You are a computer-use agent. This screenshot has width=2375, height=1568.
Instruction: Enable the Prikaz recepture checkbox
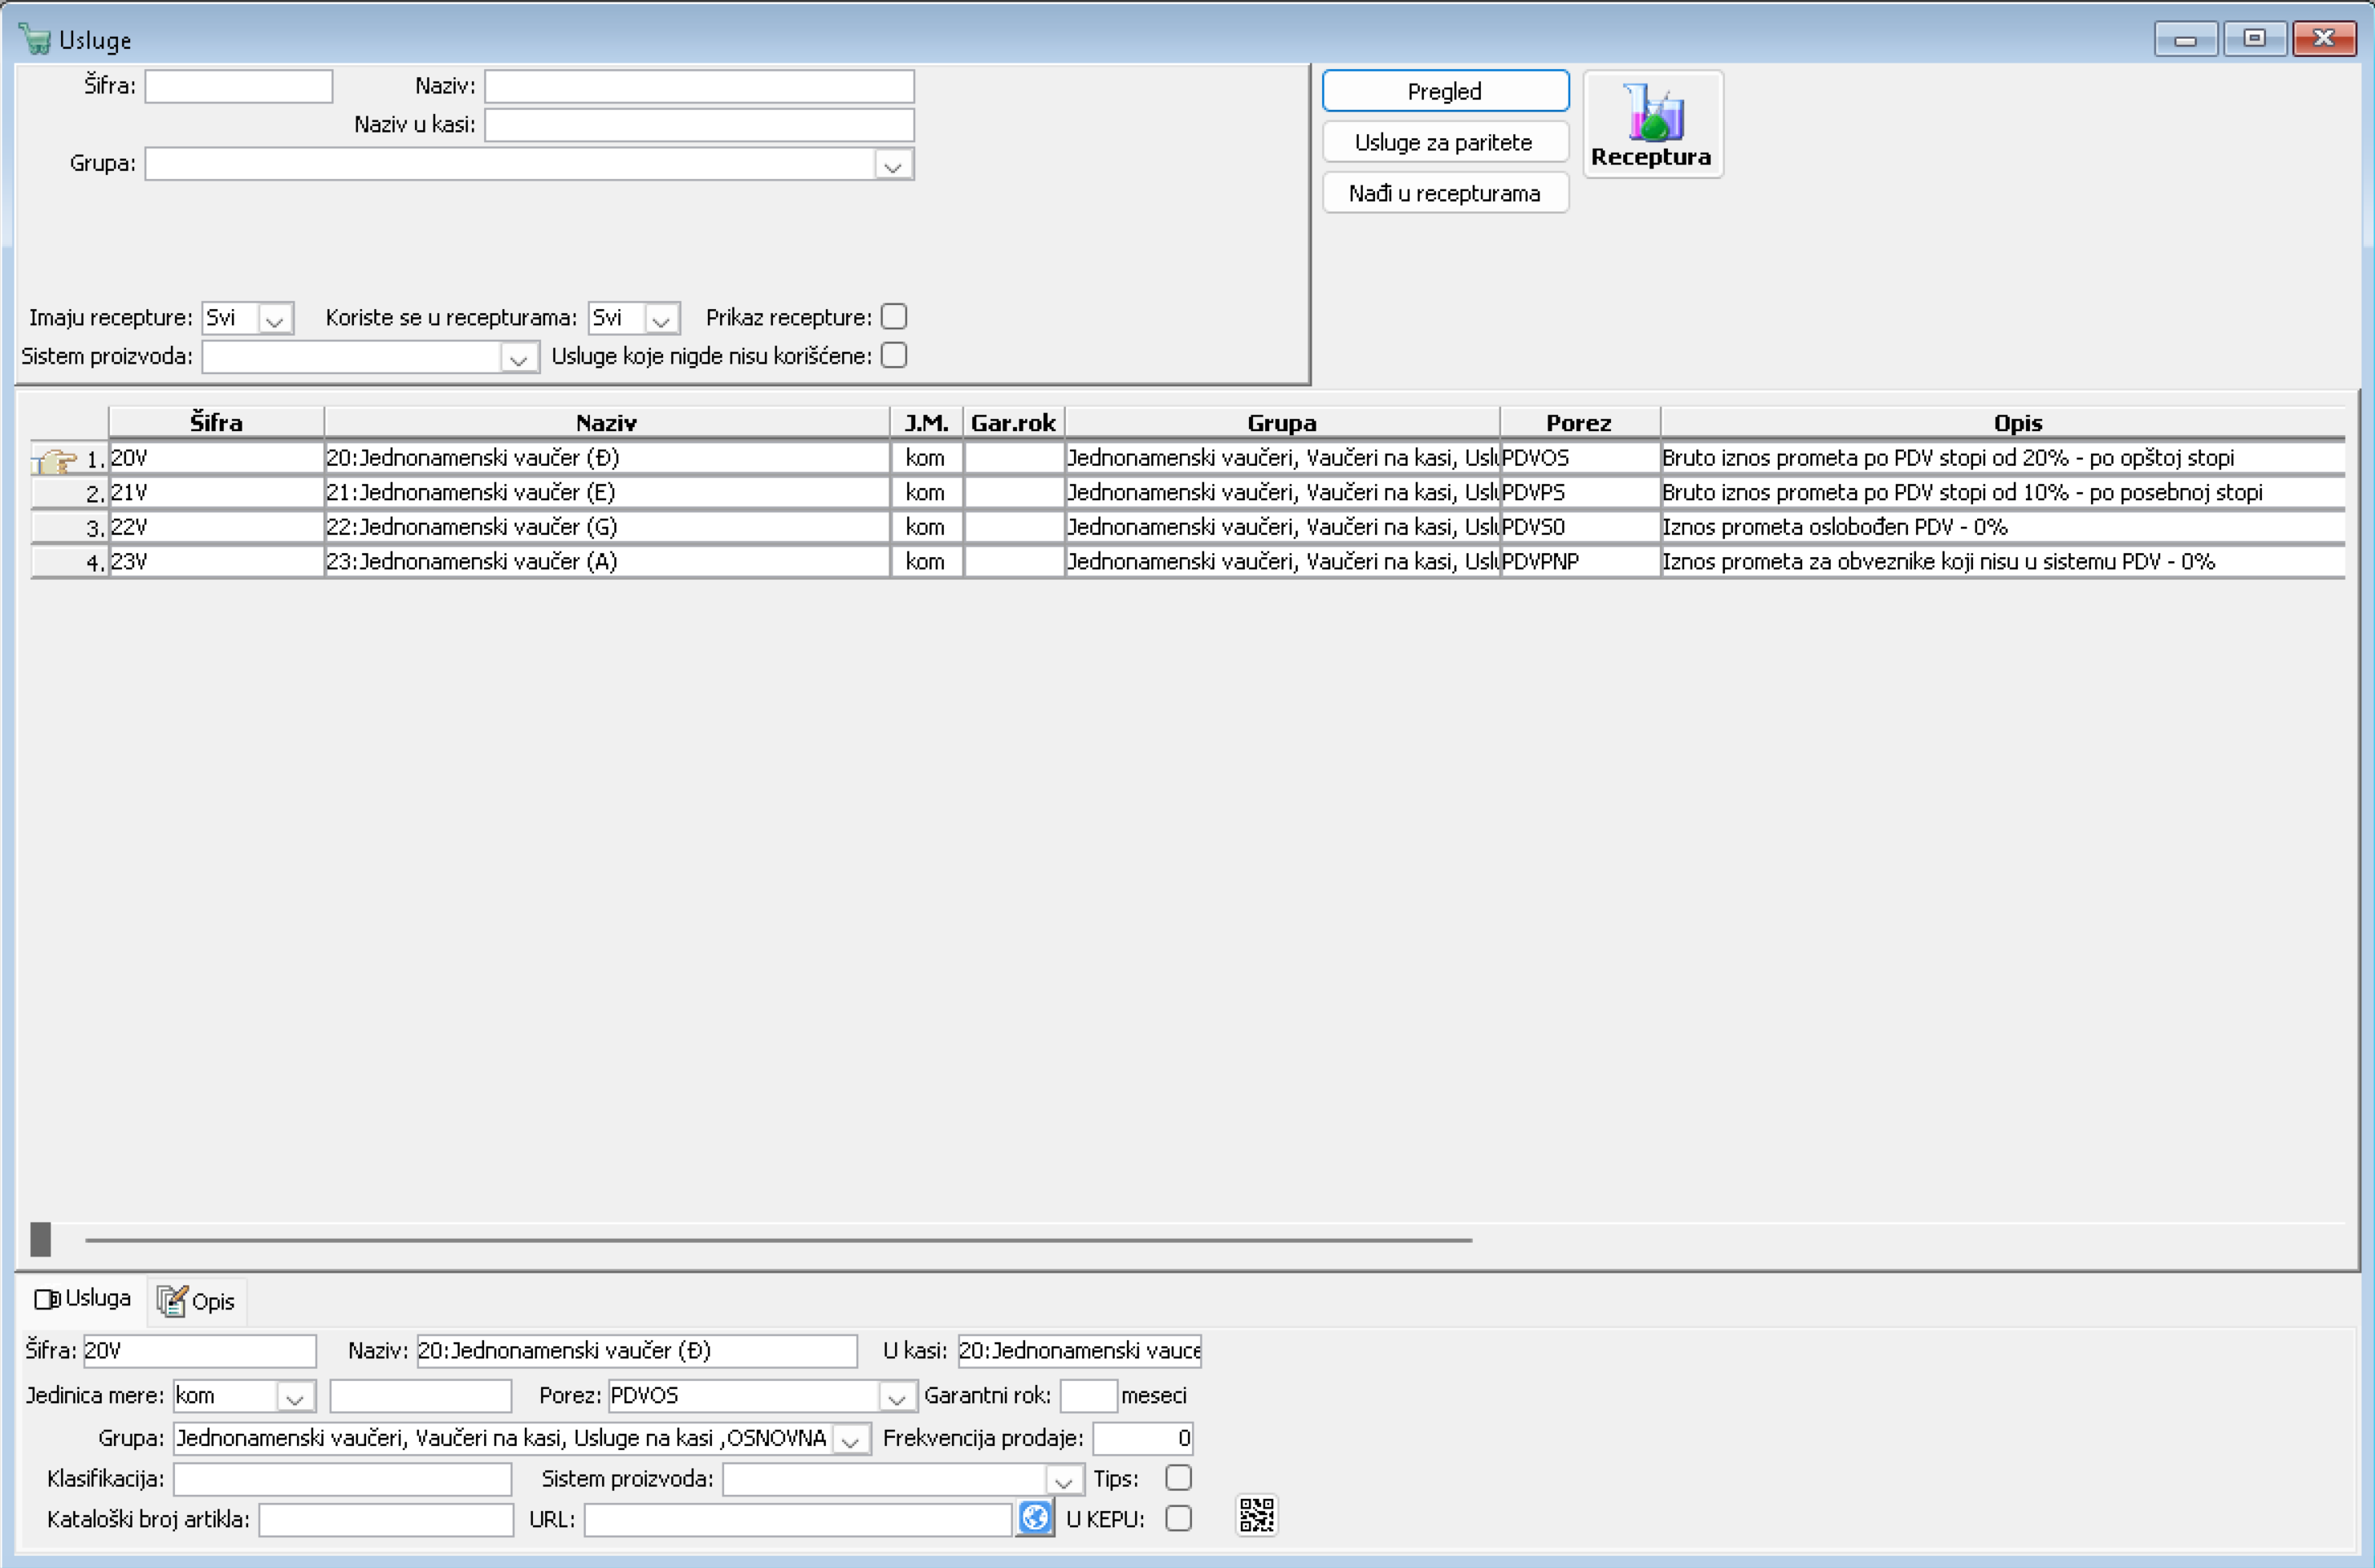pos(893,317)
